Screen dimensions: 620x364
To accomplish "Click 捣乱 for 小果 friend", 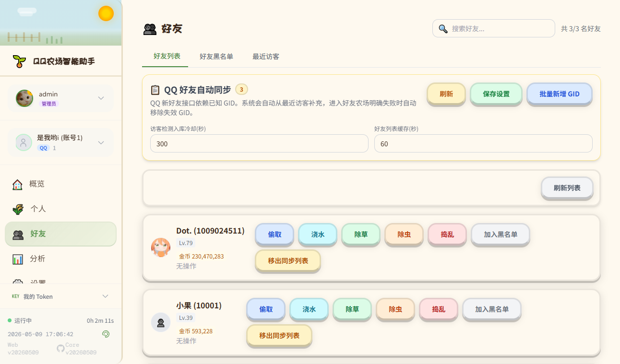I will (x=439, y=309).
